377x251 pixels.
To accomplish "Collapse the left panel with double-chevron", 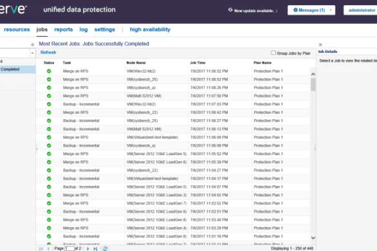I will [32, 44].
